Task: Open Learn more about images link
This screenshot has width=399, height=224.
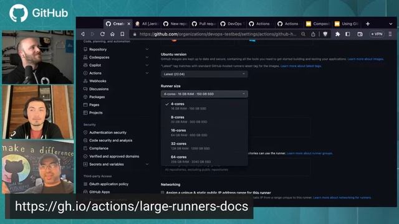Action: [365, 59]
